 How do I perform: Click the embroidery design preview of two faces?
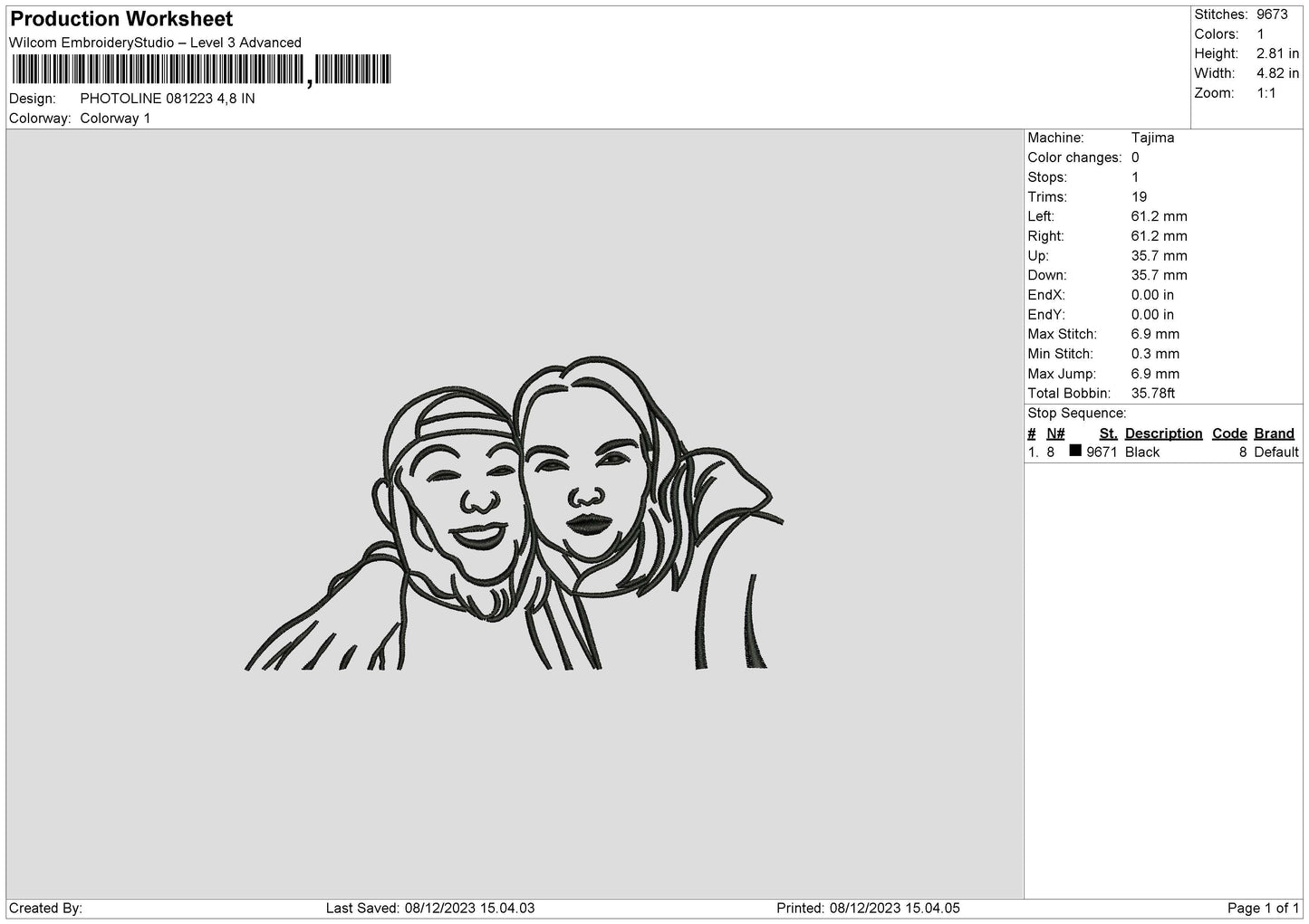[x=515, y=513]
